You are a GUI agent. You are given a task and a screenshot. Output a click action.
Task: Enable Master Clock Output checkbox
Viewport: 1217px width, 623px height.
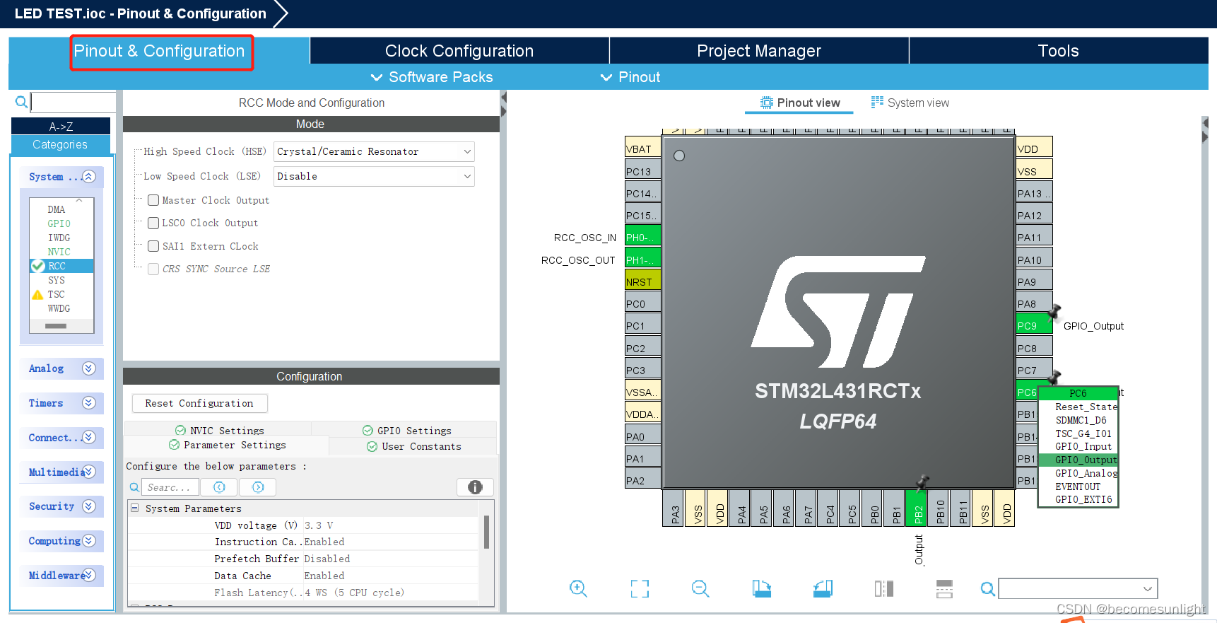(153, 200)
